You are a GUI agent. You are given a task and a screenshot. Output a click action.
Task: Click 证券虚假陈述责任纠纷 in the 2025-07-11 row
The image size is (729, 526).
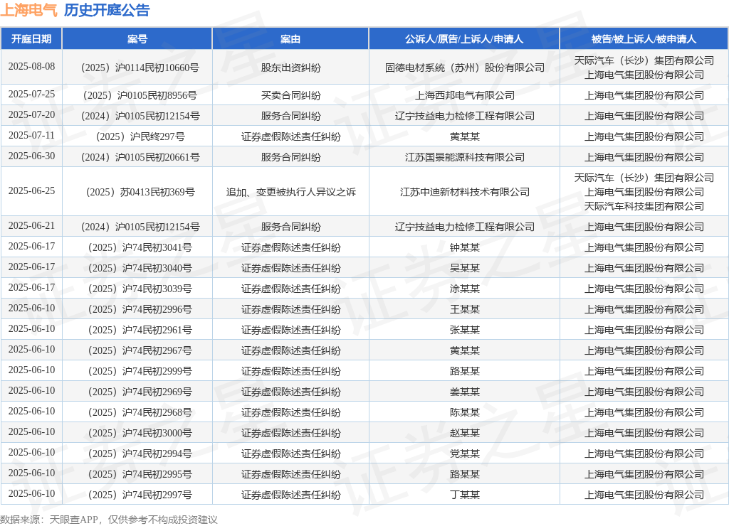tap(290, 137)
